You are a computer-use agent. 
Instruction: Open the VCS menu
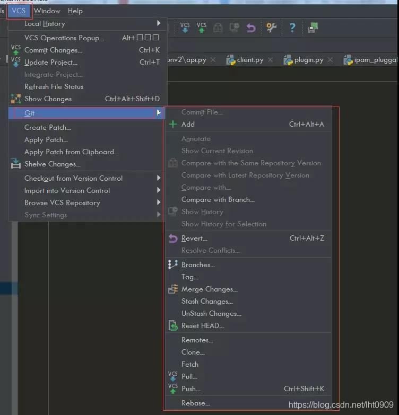tap(19, 11)
